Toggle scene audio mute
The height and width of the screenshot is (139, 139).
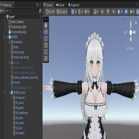tap(114, 12)
